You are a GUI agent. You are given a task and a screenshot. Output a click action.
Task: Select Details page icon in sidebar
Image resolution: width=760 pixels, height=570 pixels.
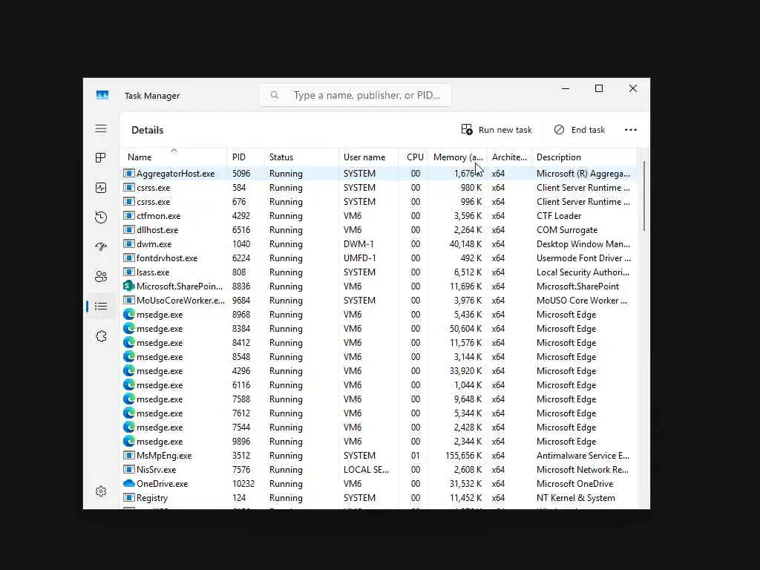pos(101,307)
